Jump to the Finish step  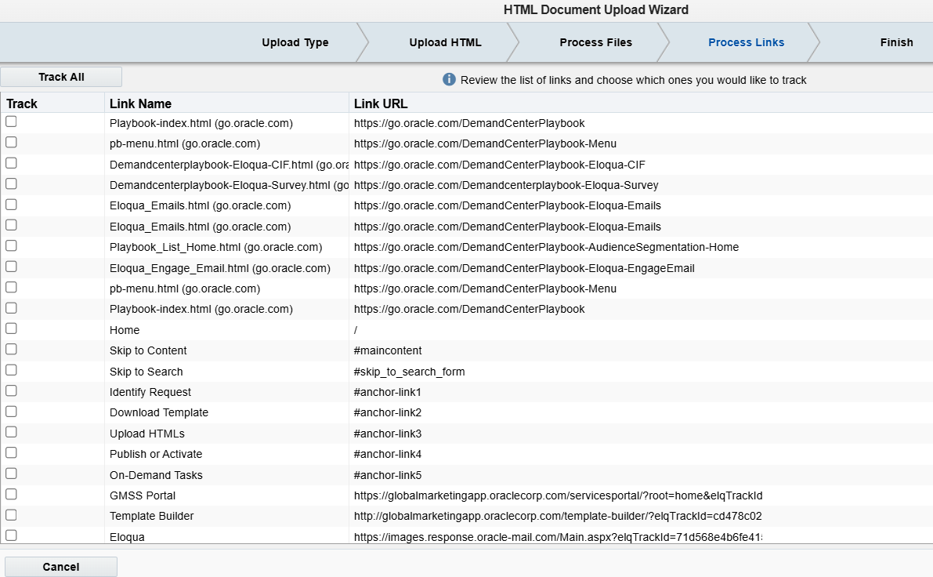[x=896, y=42]
